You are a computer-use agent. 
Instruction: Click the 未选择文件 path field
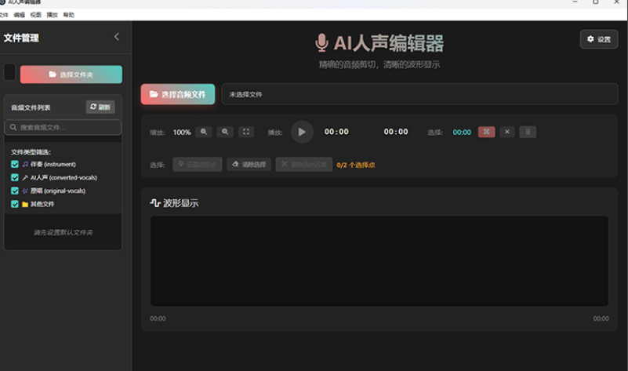coord(419,94)
